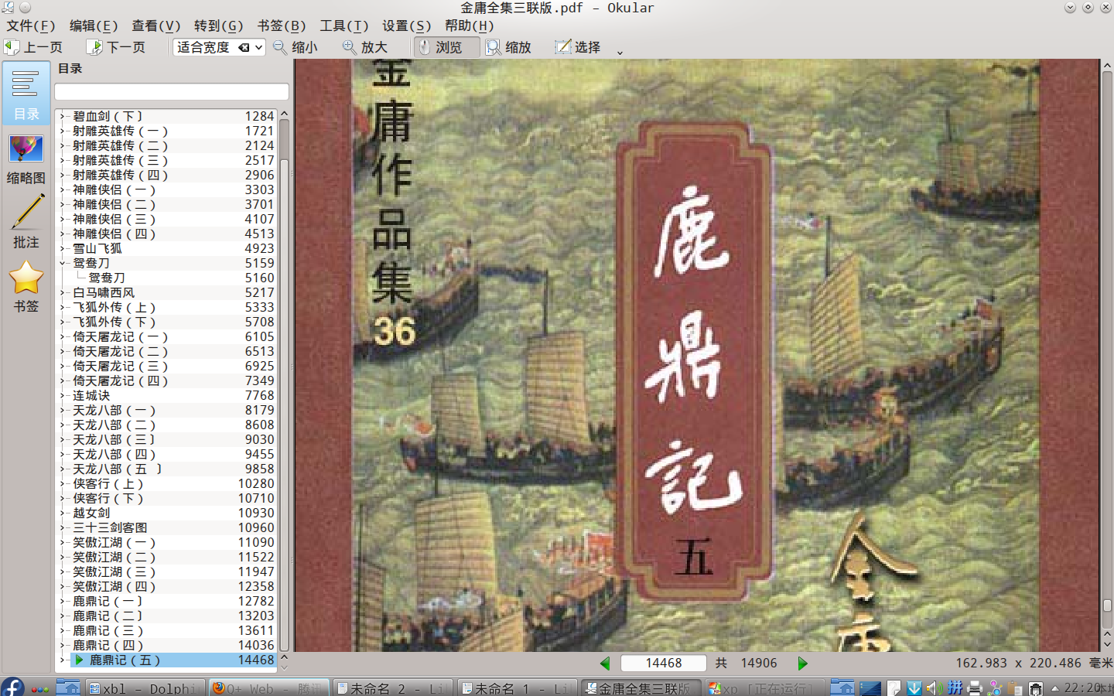
Task: Select 飞狐外传（下） in the contents list
Action: [114, 322]
